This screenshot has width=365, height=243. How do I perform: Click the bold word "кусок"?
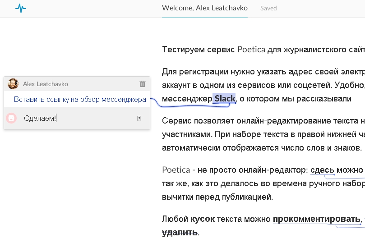tap(202, 219)
